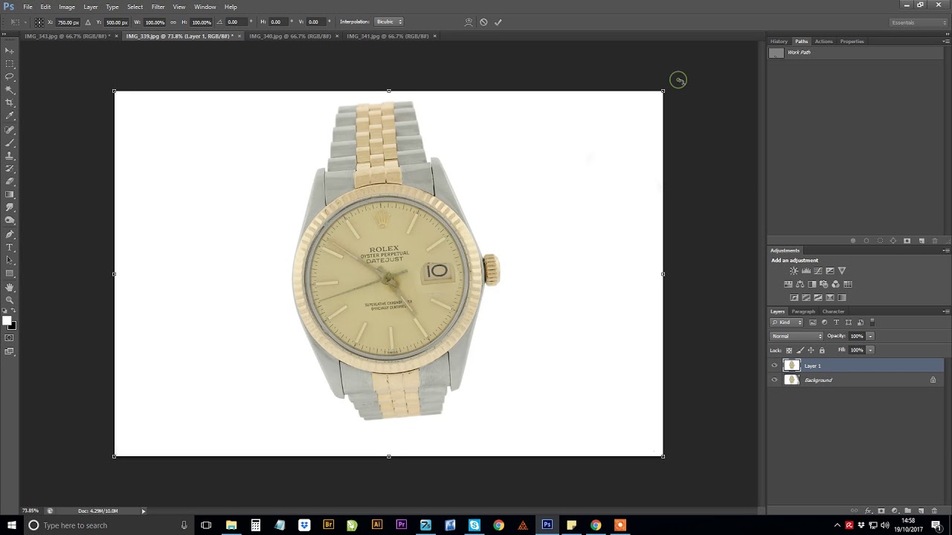Select the Gradient tool
This screenshot has height=535, width=952.
[10, 195]
